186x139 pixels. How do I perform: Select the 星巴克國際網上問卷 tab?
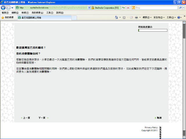44,18
